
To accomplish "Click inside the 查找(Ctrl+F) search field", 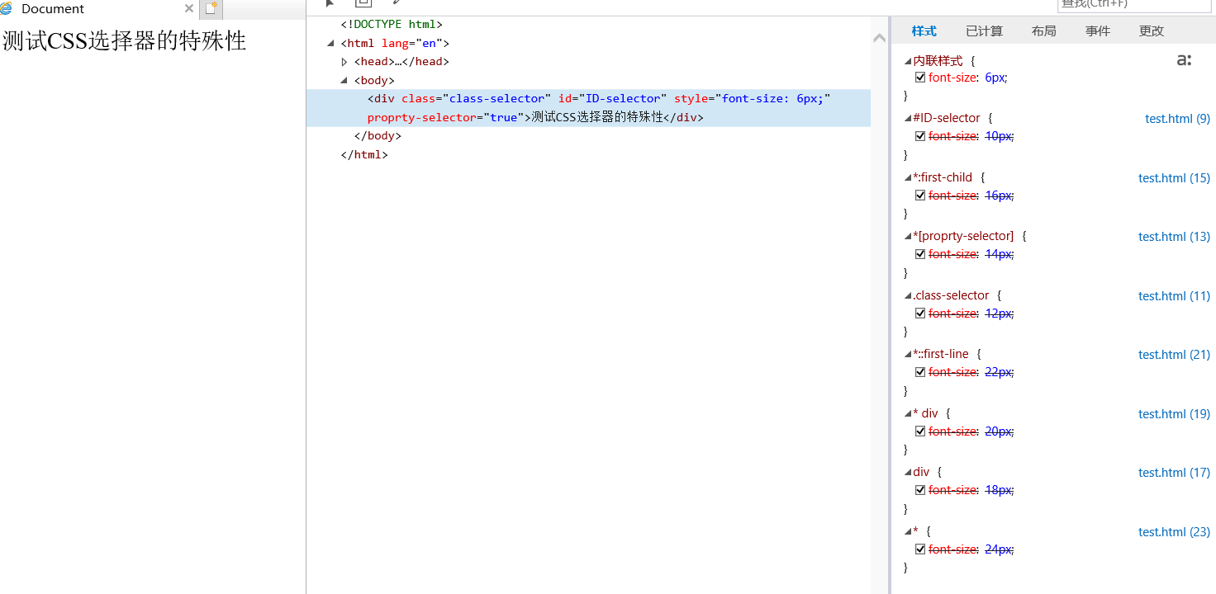I will [1133, 4].
